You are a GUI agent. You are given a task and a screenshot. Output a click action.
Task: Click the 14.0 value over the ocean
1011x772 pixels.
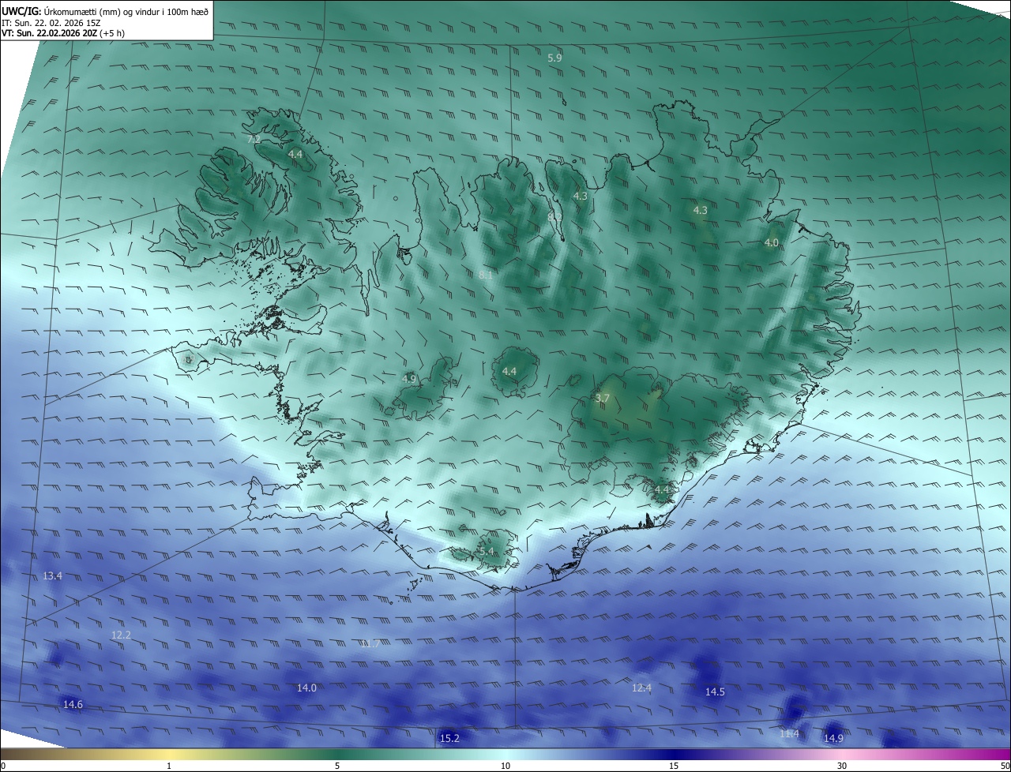pos(306,688)
